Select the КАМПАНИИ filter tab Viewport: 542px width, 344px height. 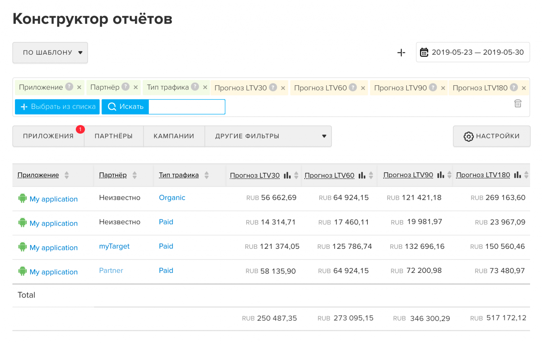pos(174,136)
